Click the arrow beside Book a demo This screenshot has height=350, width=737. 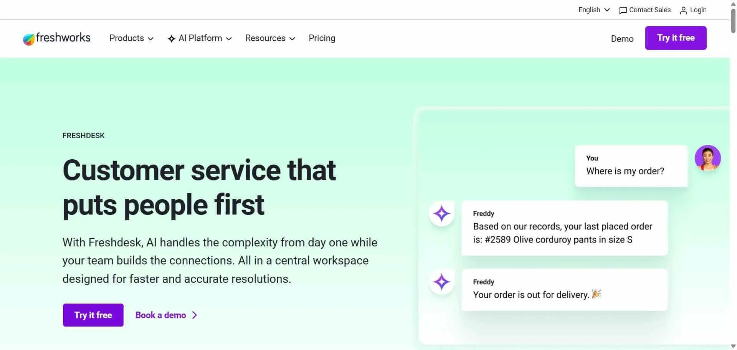click(x=195, y=315)
